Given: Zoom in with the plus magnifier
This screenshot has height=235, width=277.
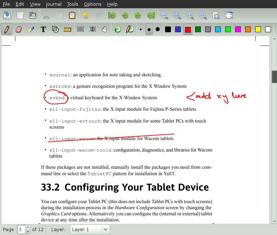Looking at the screenshot, I should click(190, 15).
